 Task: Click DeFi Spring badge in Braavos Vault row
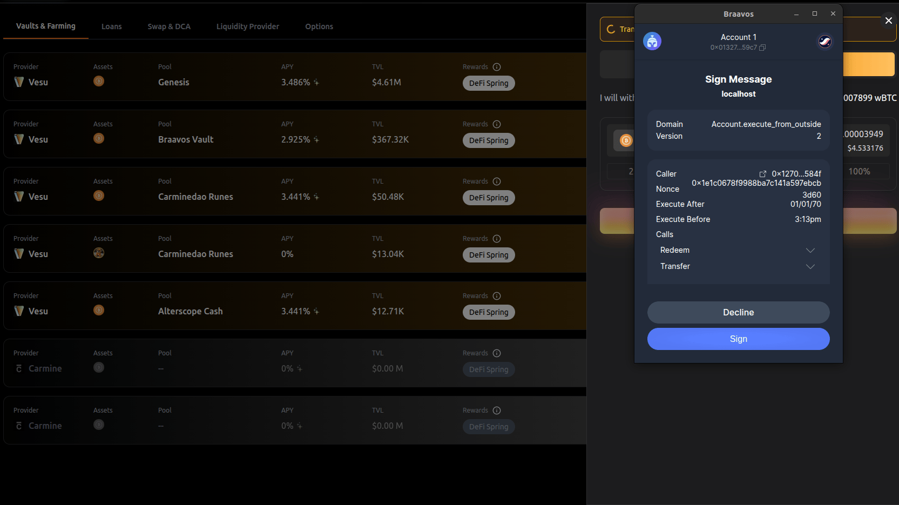click(x=489, y=140)
